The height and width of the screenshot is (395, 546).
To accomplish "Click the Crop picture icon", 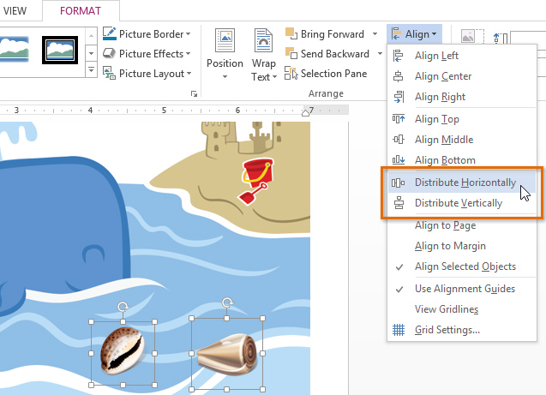I will 472,36.
